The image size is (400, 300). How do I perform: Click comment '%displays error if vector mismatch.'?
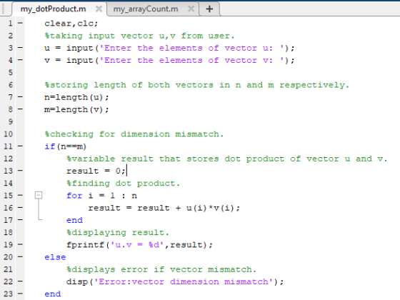[161, 270]
